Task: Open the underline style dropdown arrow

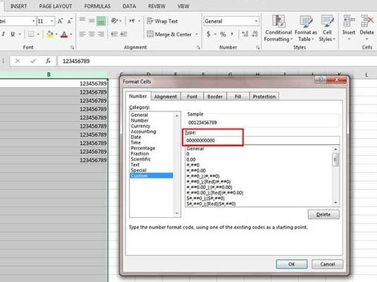Action: click(20, 34)
